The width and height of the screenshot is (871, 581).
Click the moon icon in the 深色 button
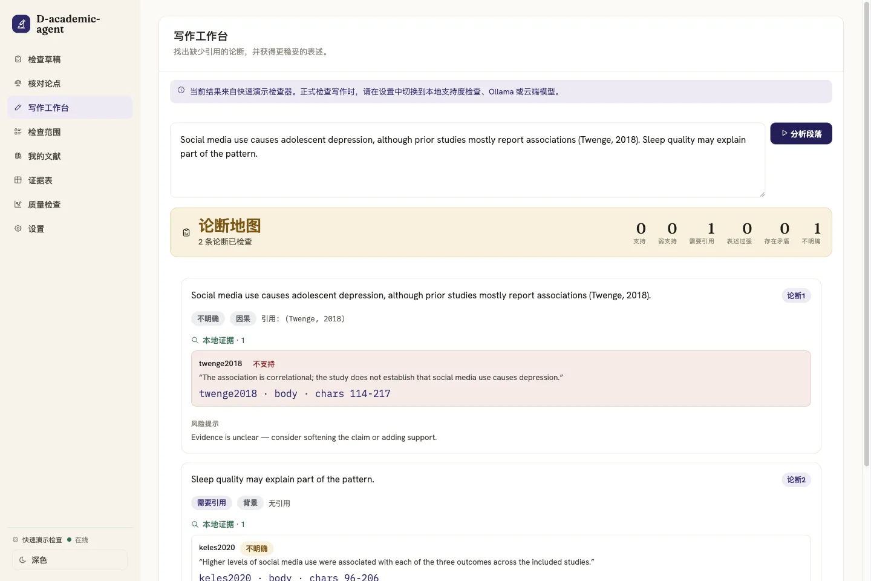tap(22, 560)
